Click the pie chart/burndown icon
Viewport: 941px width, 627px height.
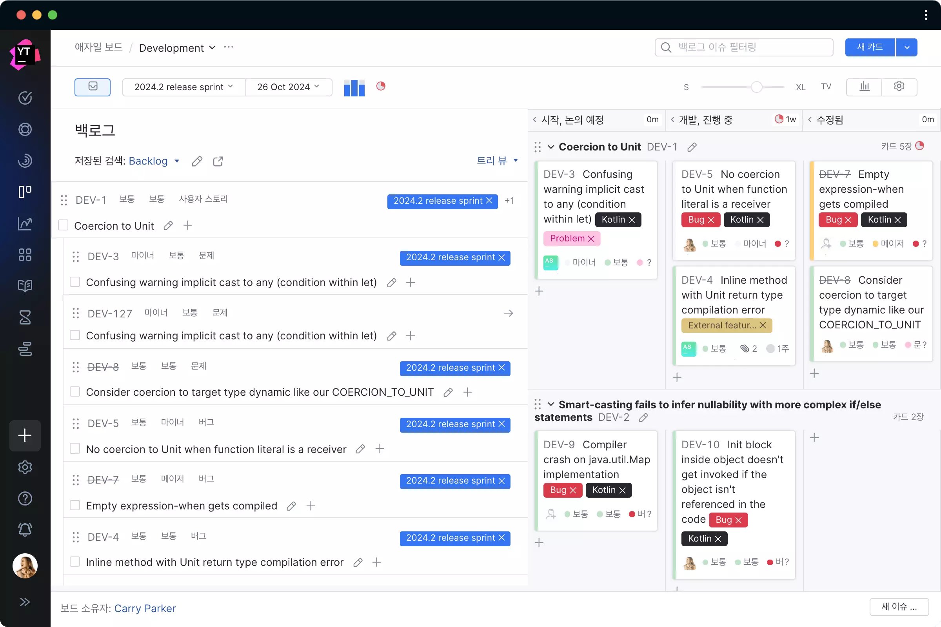pyautogui.click(x=381, y=86)
